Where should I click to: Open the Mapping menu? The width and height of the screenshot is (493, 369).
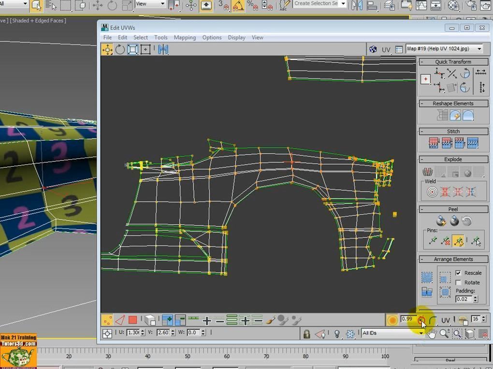pos(185,37)
